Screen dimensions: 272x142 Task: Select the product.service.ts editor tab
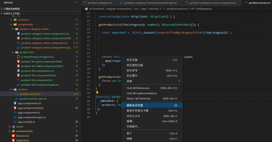(257, 3)
